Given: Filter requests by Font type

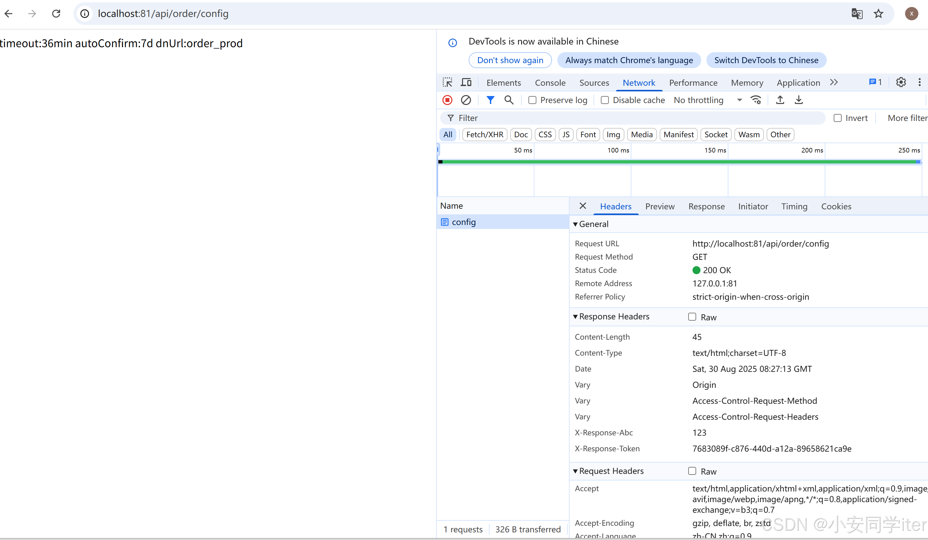Looking at the screenshot, I should (588, 135).
